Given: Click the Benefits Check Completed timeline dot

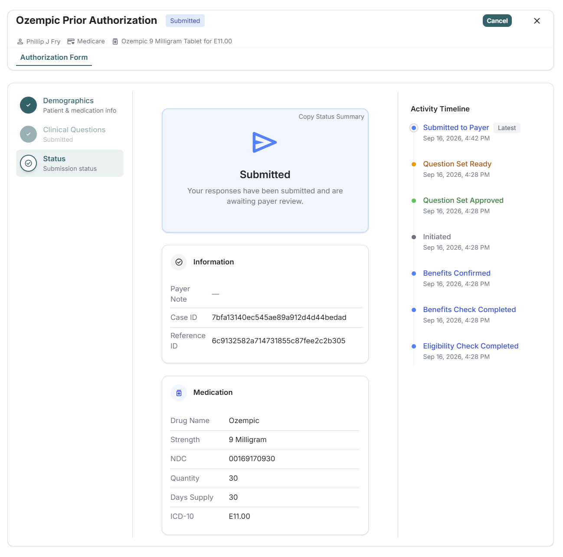Looking at the screenshot, I should tap(414, 310).
